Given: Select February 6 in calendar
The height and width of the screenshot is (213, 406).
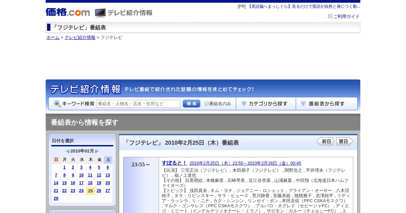Looking at the screenshot, I should point(108,167).
